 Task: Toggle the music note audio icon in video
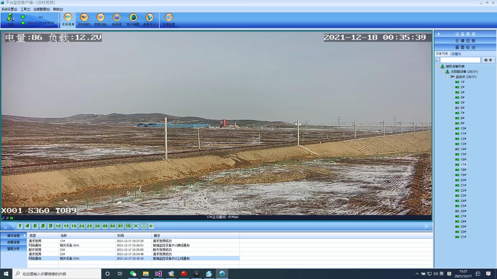point(7,218)
